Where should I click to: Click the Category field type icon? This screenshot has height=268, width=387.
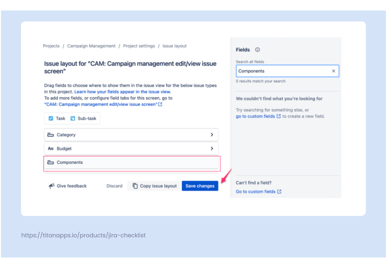point(51,135)
